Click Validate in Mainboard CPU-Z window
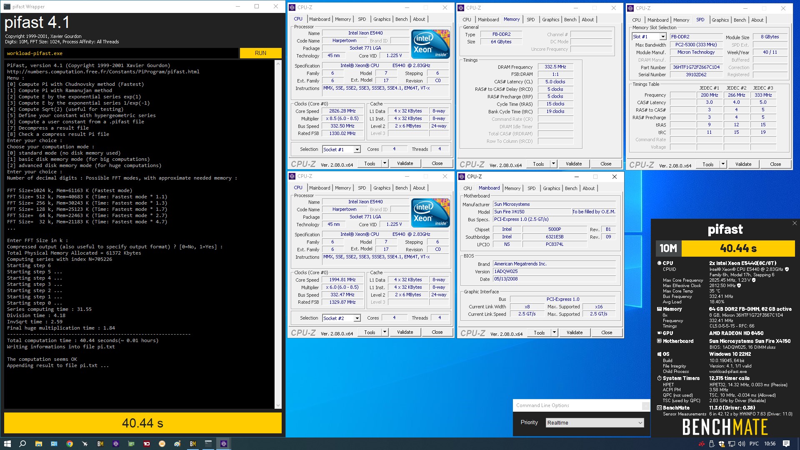The height and width of the screenshot is (450, 800). tap(575, 332)
